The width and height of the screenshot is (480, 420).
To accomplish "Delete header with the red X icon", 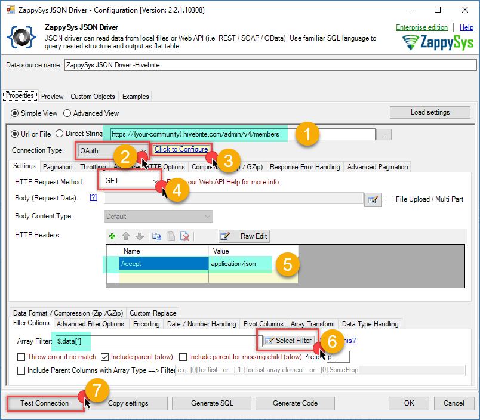I will point(184,236).
